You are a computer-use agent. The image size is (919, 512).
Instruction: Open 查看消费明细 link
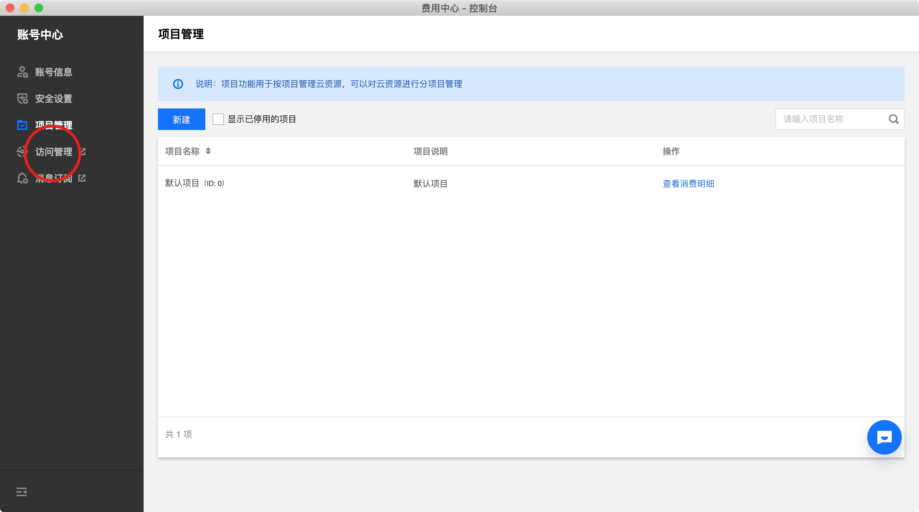(x=688, y=183)
